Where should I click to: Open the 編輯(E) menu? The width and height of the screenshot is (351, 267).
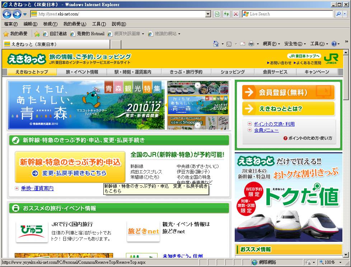pos(30,24)
